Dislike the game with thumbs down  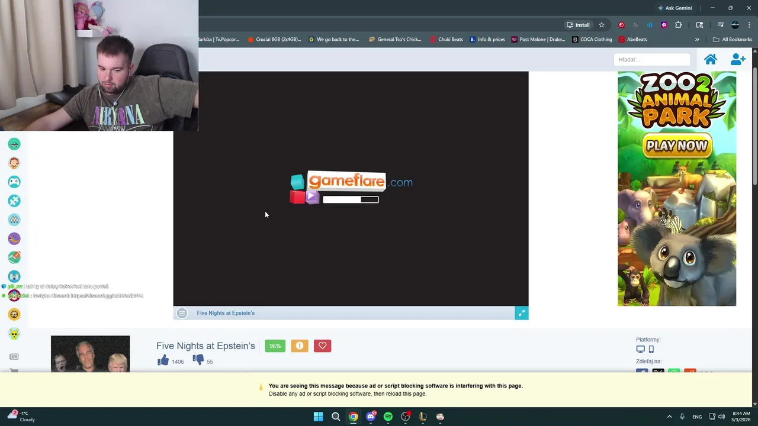(x=198, y=360)
